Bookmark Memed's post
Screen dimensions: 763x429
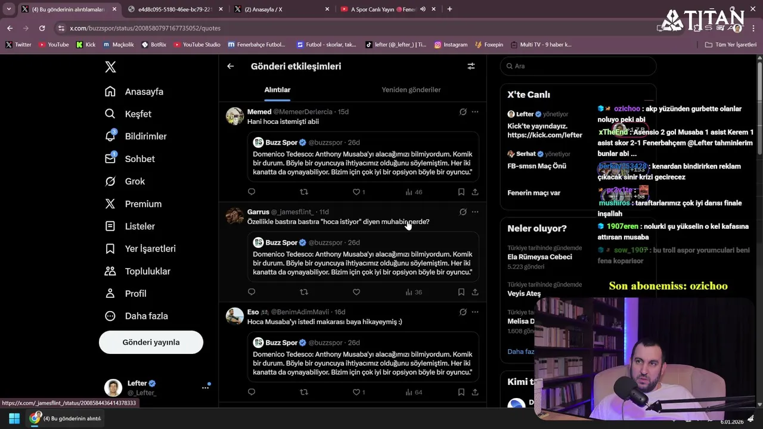click(461, 192)
